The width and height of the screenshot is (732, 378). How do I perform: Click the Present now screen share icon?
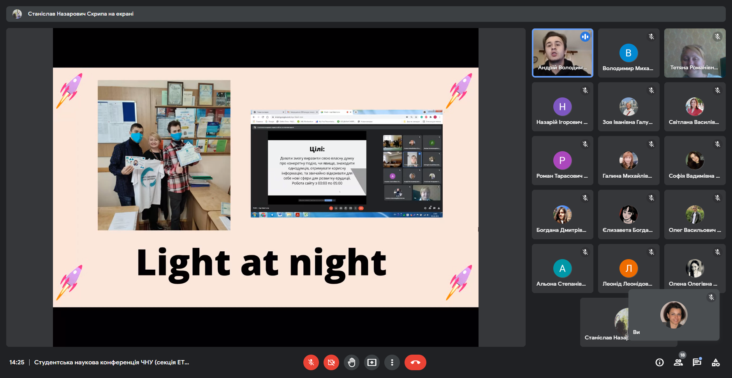tap(372, 362)
